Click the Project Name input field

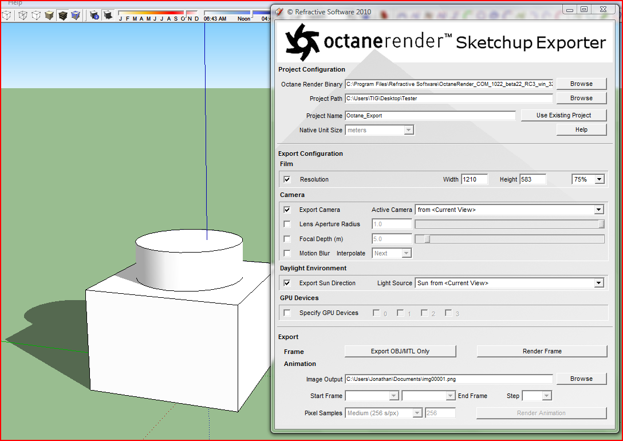(430, 116)
